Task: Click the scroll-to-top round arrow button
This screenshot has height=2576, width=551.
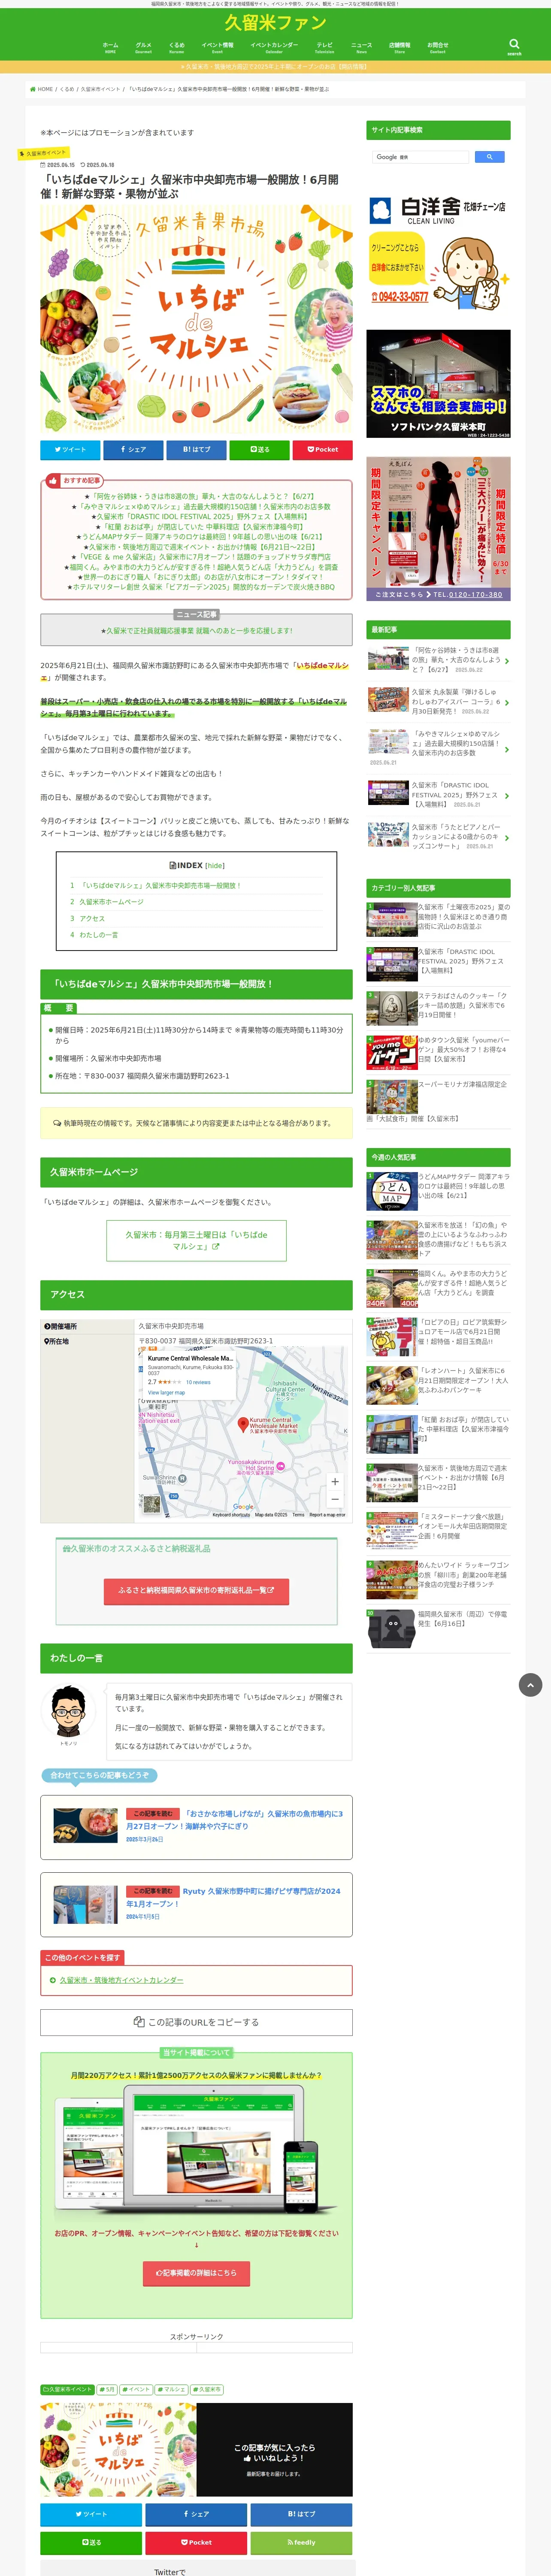Action: (x=530, y=1685)
